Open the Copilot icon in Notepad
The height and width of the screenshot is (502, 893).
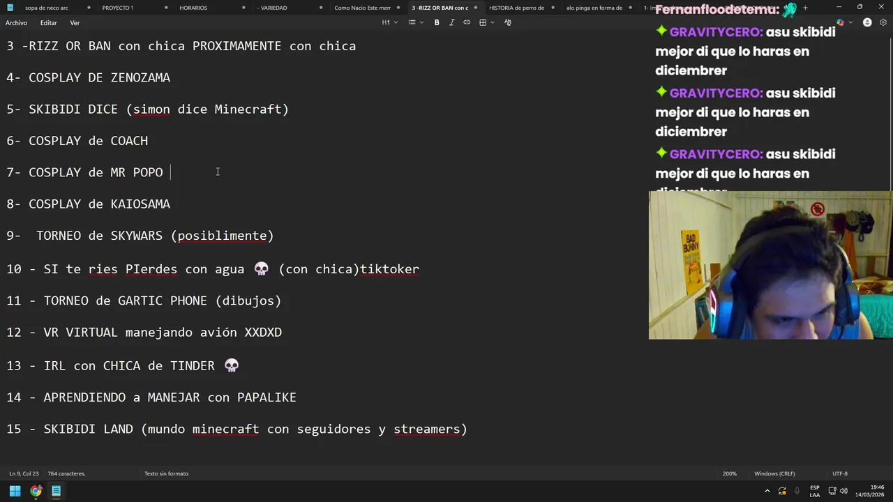(840, 22)
